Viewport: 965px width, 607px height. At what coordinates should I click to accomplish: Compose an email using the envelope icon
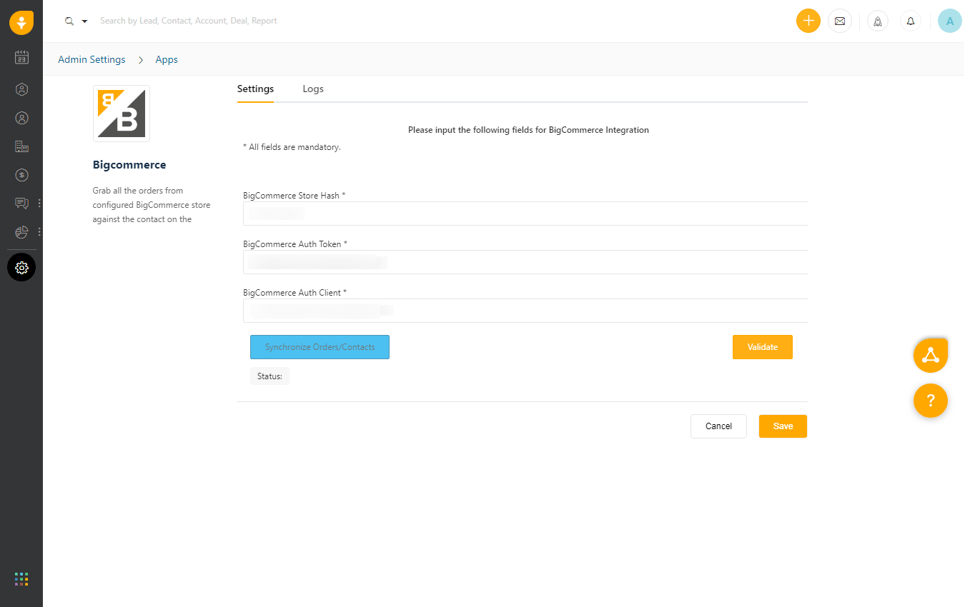click(x=840, y=21)
